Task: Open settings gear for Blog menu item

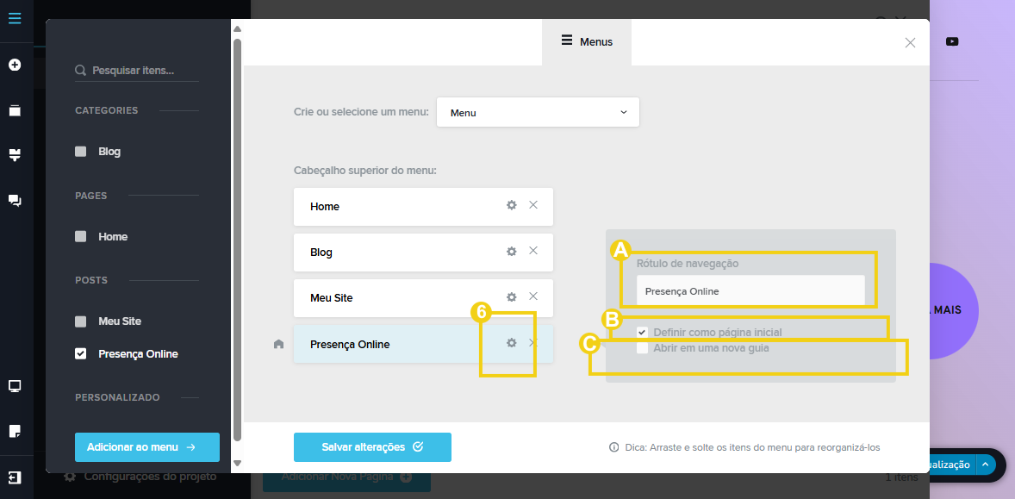Action: pos(511,251)
